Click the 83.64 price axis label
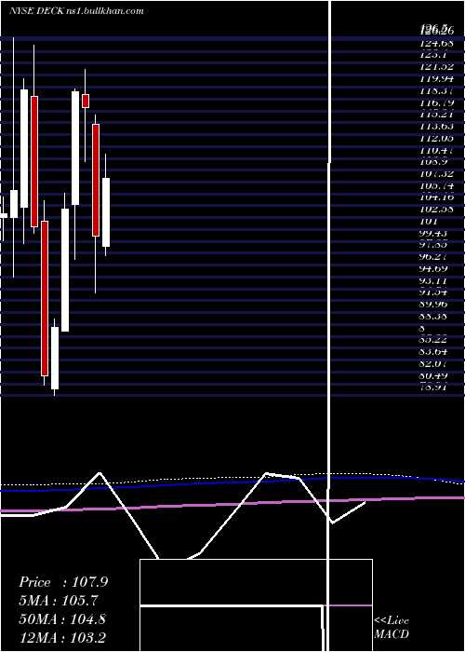 tap(434, 352)
